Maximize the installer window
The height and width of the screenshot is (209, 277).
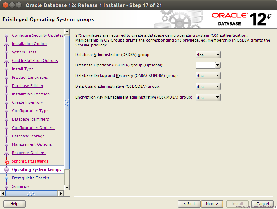point(19,5)
